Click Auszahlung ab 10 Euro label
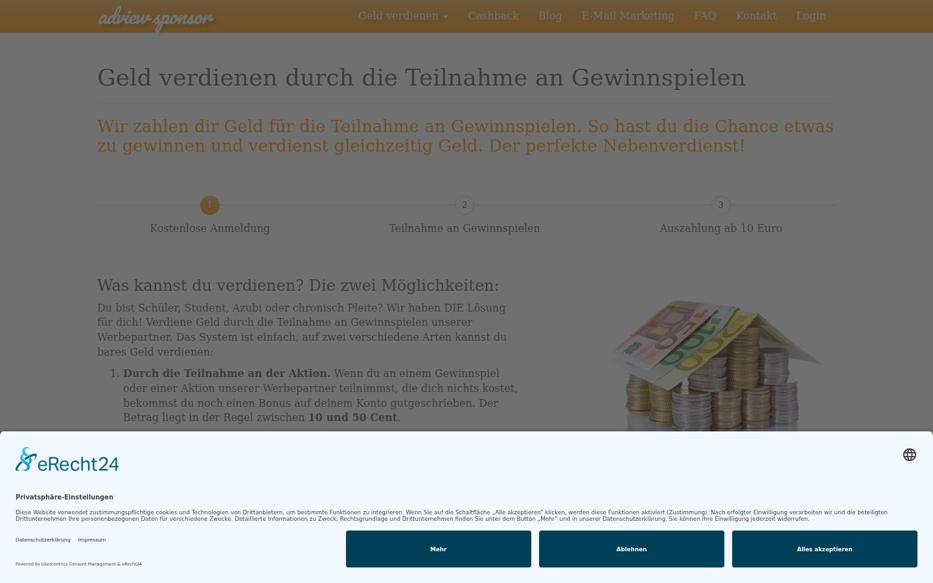The height and width of the screenshot is (583, 933). click(x=721, y=228)
